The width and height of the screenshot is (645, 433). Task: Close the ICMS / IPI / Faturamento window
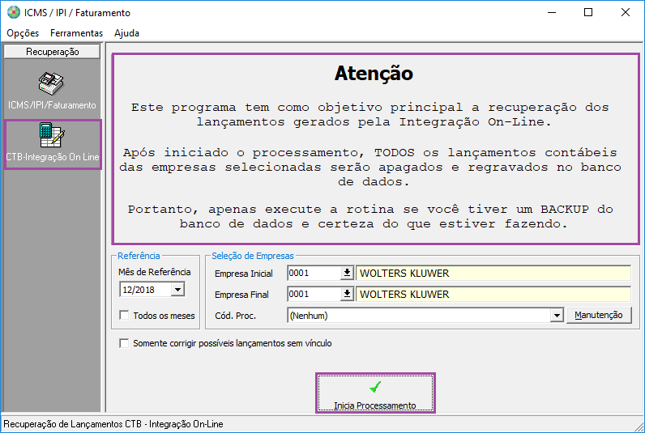(x=626, y=12)
